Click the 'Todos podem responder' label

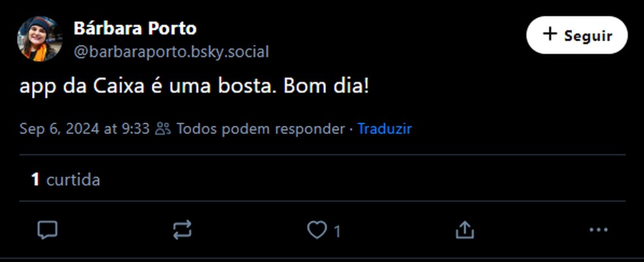(260, 129)
